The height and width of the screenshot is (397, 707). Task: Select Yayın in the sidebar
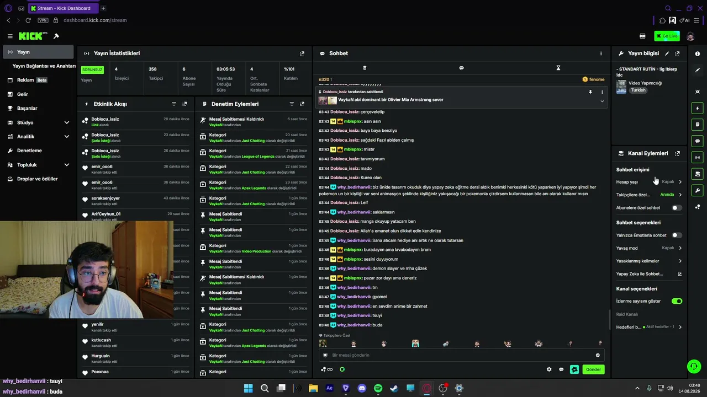[38, 52]
